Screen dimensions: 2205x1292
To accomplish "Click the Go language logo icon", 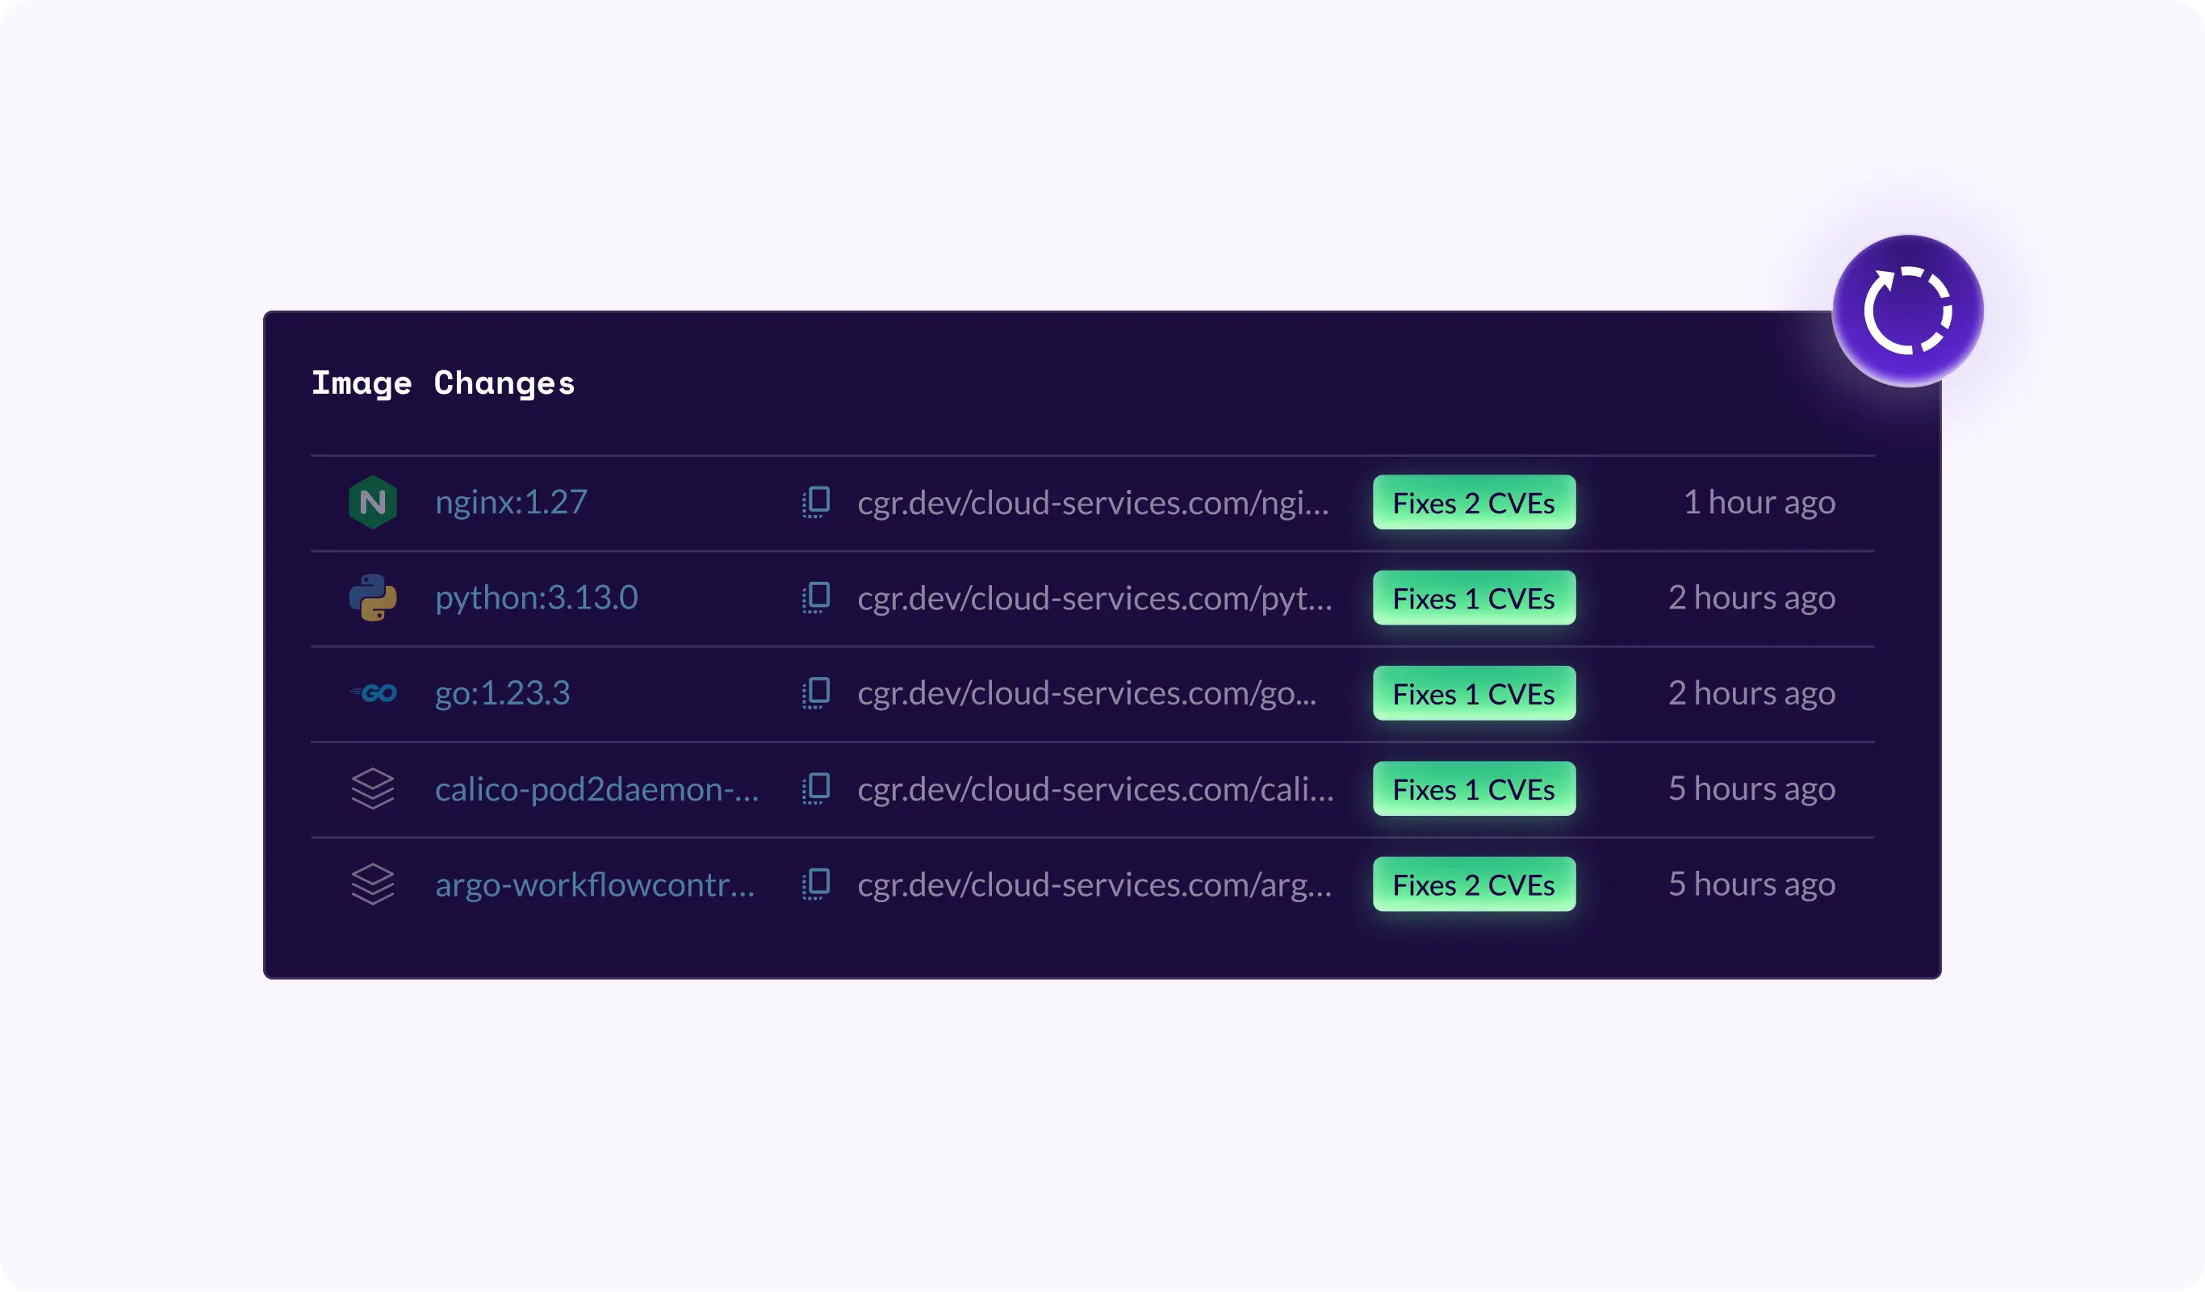I will [374, 692].
